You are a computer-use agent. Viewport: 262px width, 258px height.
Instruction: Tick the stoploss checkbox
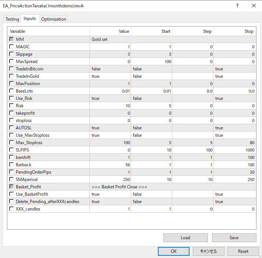pos(11,120)
